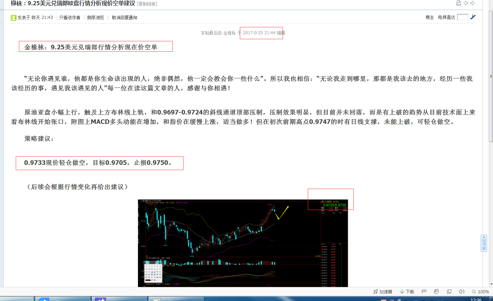Click 取消回复通知 link

coord(125,17)
